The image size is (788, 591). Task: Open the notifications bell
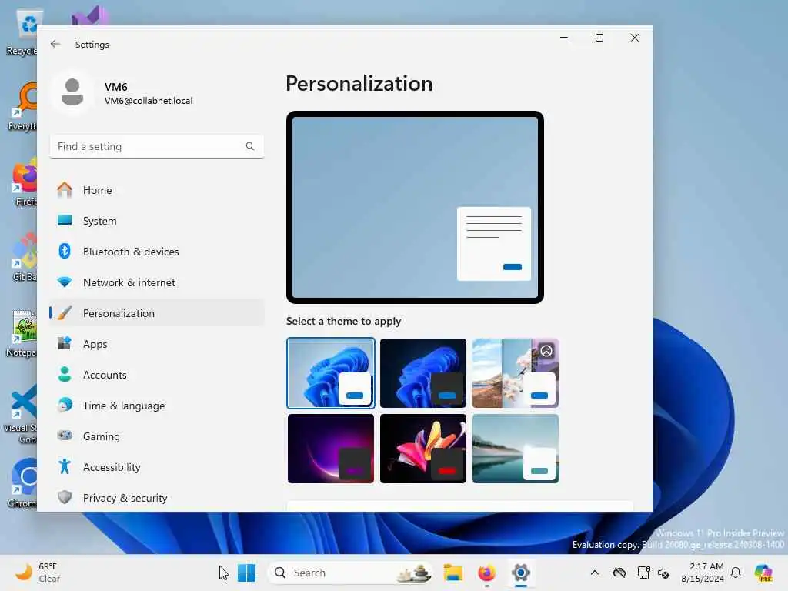click(x=736, y=573)
